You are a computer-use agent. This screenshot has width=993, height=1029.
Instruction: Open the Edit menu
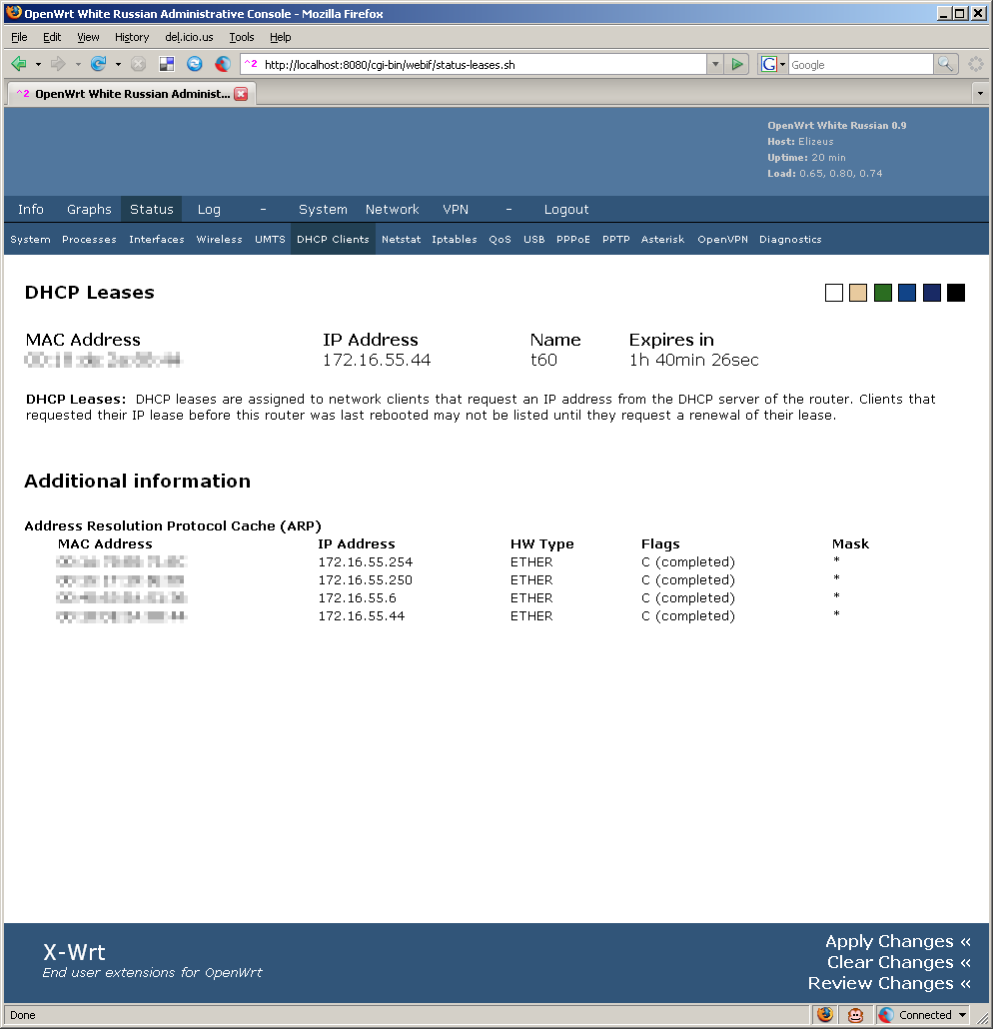tap(52, 37)
